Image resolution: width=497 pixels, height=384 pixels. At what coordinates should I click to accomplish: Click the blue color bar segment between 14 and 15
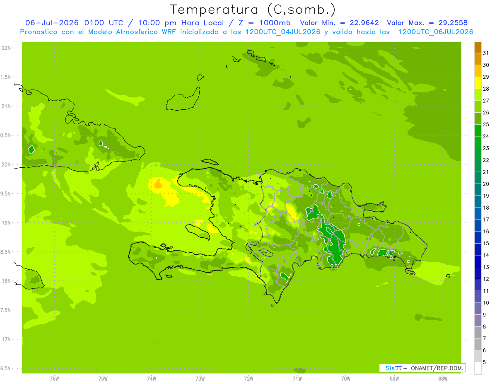tap(478, 249)
